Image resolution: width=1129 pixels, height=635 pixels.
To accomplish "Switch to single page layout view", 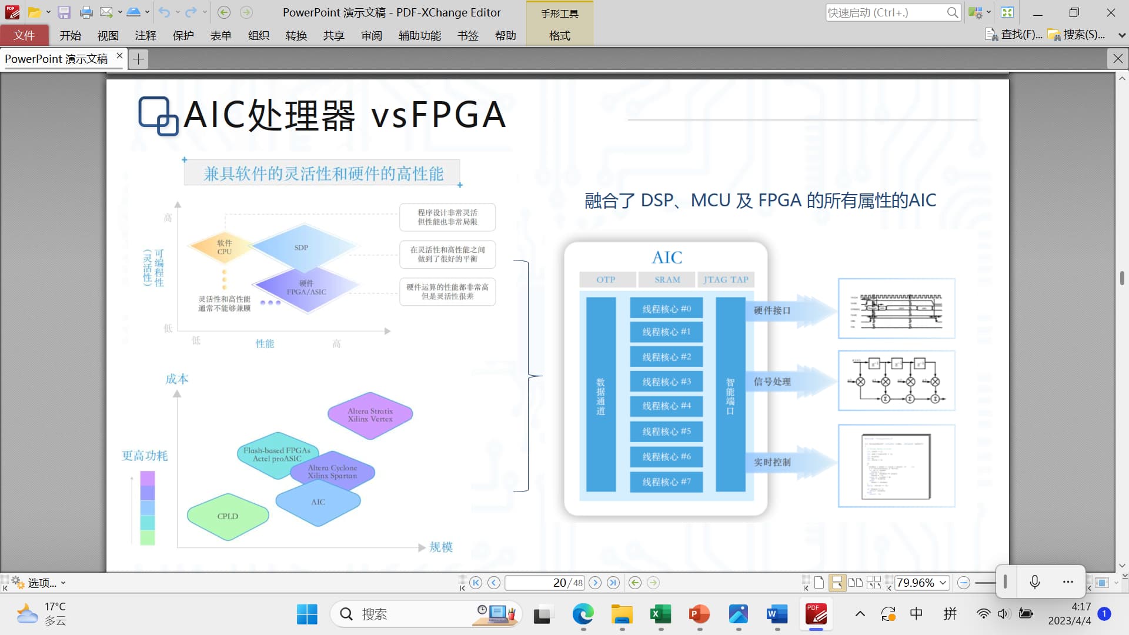I will point(819,583).
